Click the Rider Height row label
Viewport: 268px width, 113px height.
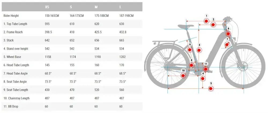tap(11, 16)
